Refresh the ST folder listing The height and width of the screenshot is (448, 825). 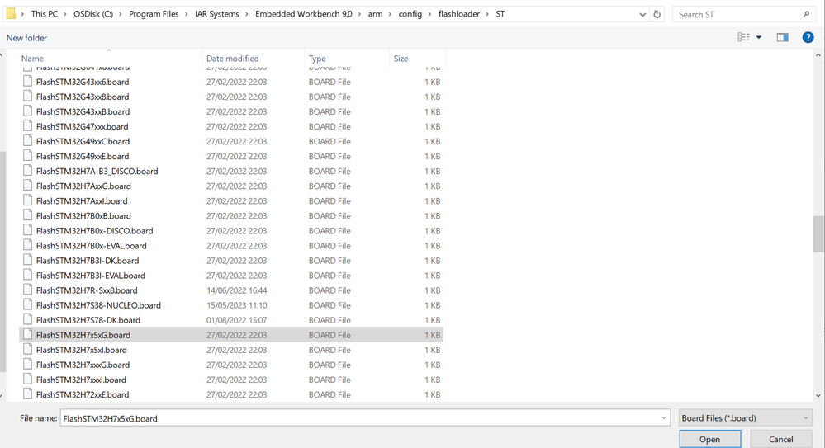(x=657, y=14)
